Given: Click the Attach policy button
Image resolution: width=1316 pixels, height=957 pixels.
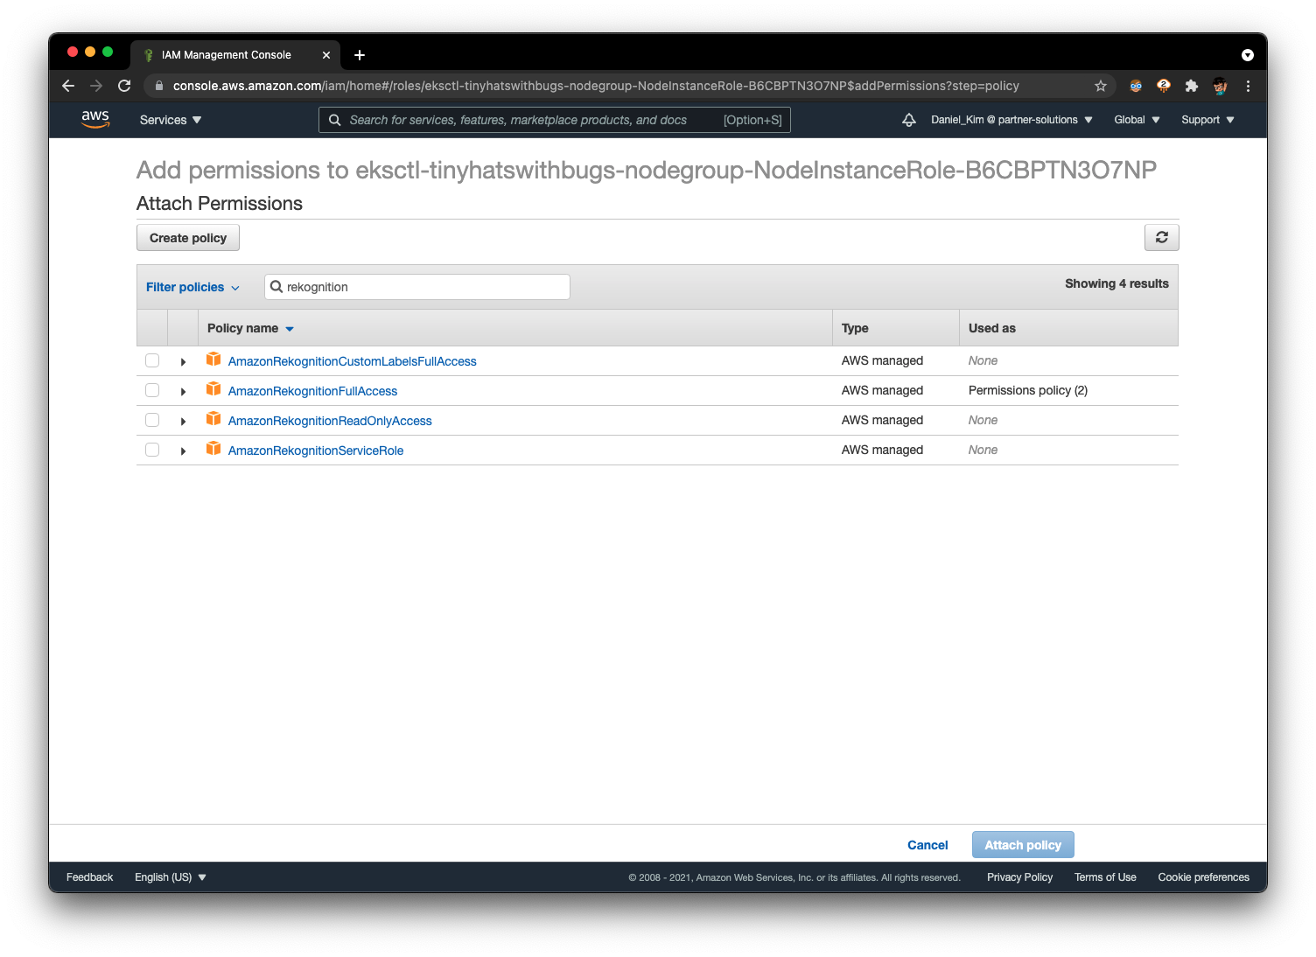Looking at the screenshot, I should tap(1023, 845).
